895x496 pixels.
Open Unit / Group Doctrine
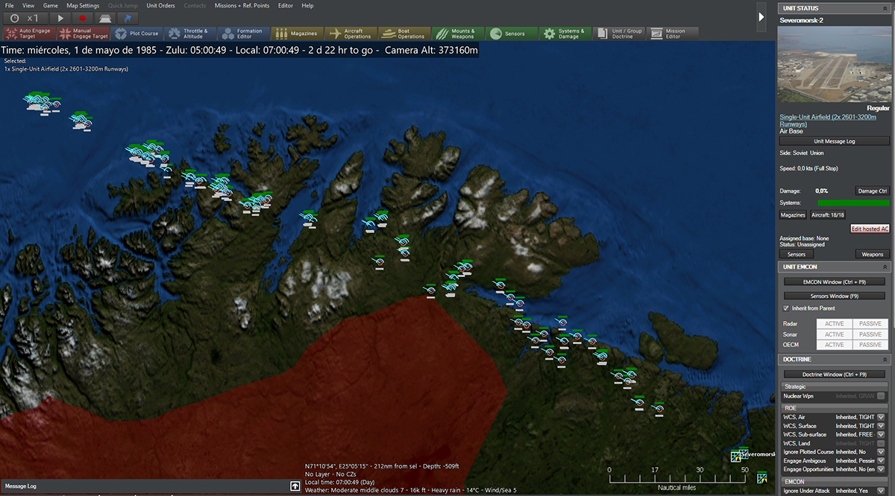[x=618, y=34]
